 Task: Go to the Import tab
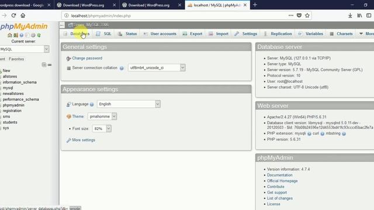[219, 34]
